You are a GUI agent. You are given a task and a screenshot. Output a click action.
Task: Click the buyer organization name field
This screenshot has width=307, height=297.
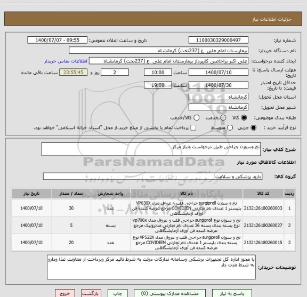click(x=158, y=51)
